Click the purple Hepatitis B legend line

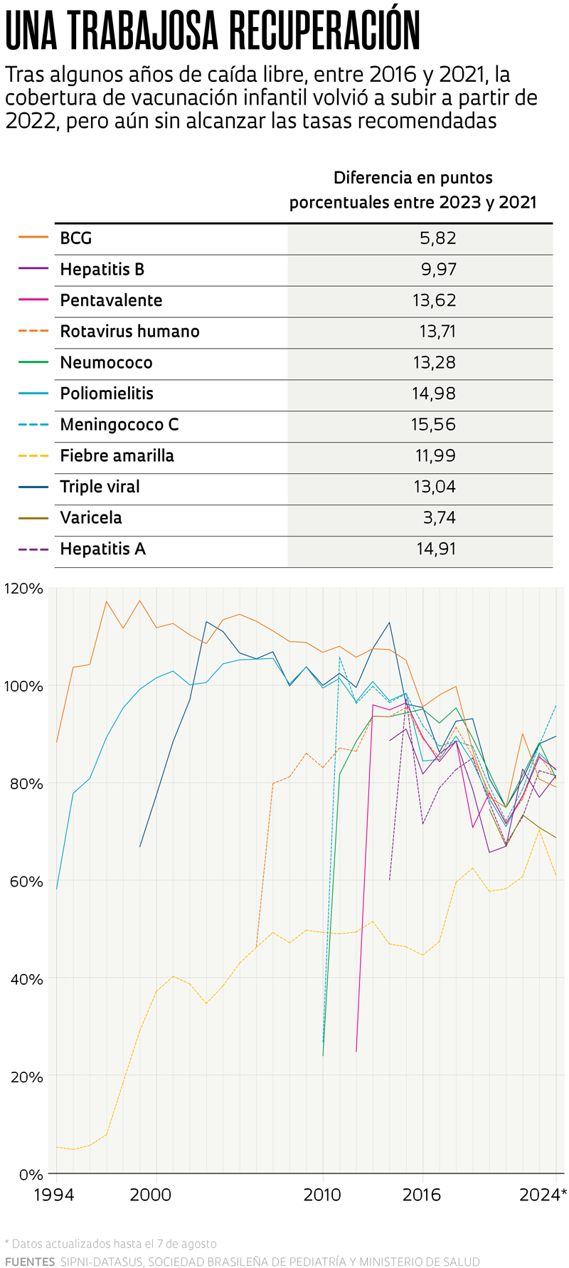(33, 269)
